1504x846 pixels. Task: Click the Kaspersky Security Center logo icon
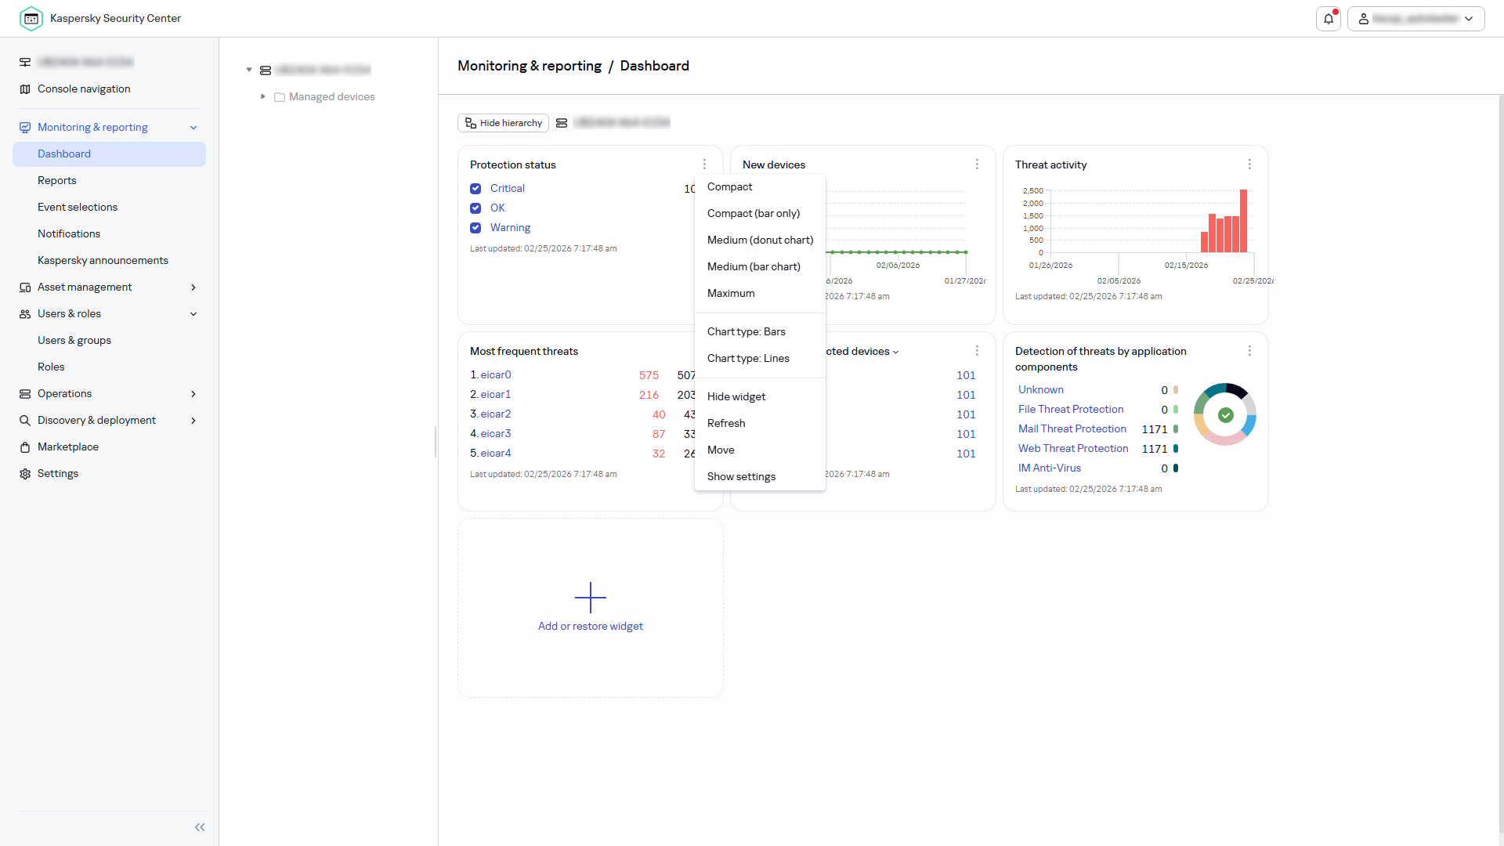pos(31,18)
